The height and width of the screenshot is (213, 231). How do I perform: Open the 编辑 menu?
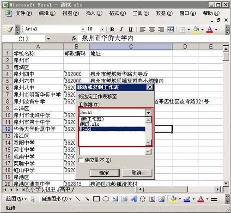(x=47, y=13)
